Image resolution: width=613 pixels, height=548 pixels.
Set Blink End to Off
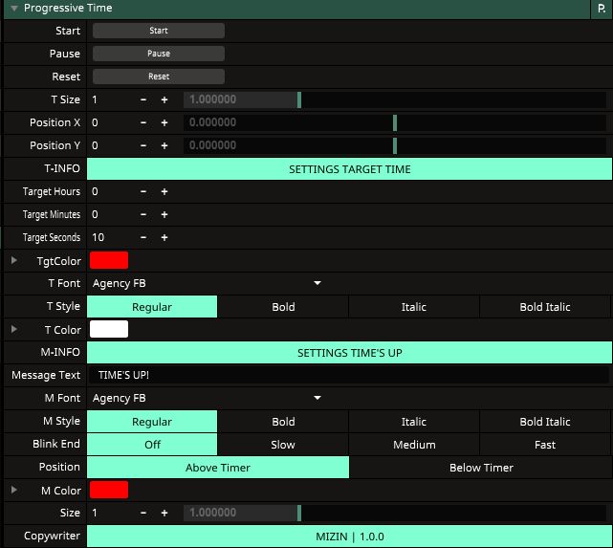tap(152, 445)
